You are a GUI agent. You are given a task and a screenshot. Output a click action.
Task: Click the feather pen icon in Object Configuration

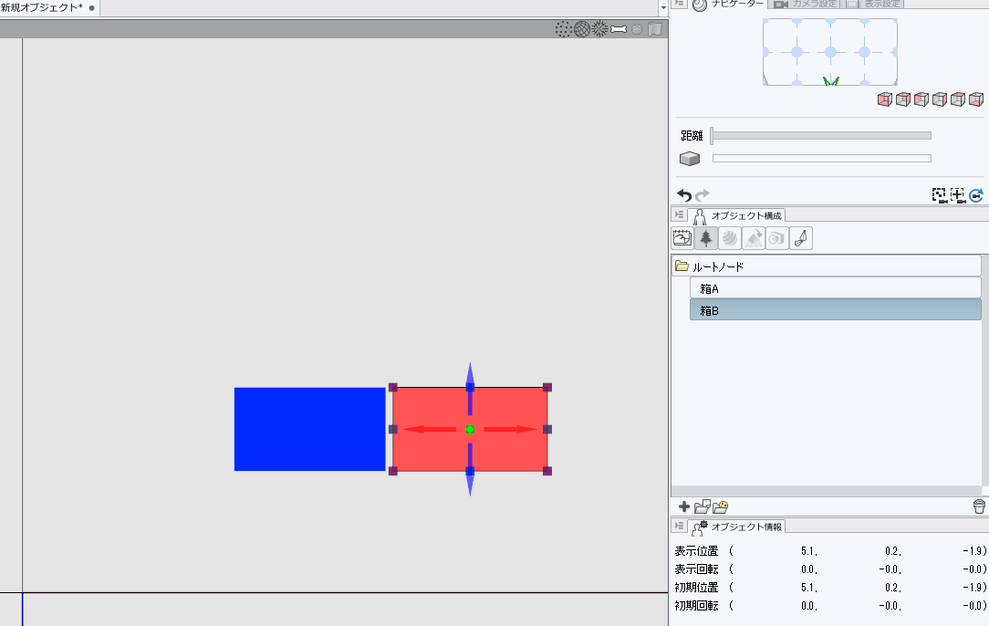[x=801, y=239]
